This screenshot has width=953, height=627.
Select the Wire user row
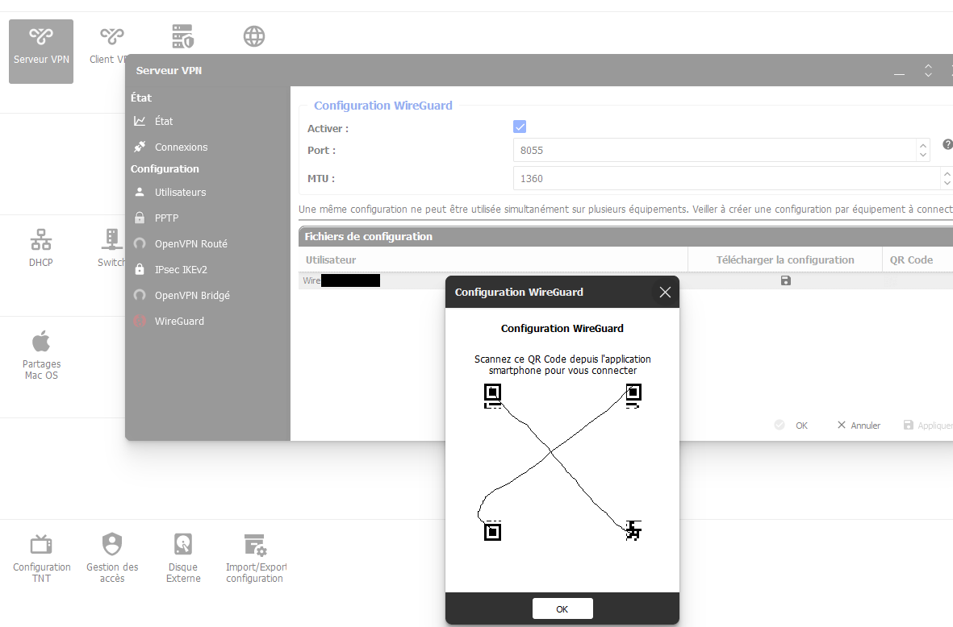[625, 280]
